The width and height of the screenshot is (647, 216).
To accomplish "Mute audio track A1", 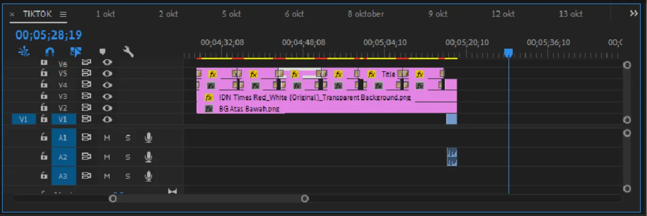I will tap(107, 138).
